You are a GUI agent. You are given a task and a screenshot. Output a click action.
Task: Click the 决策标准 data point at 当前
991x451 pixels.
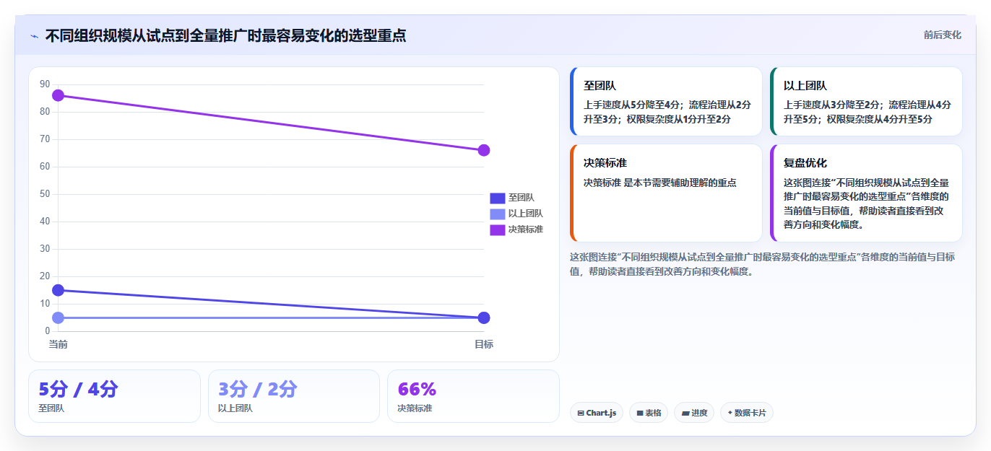(59, 95)
